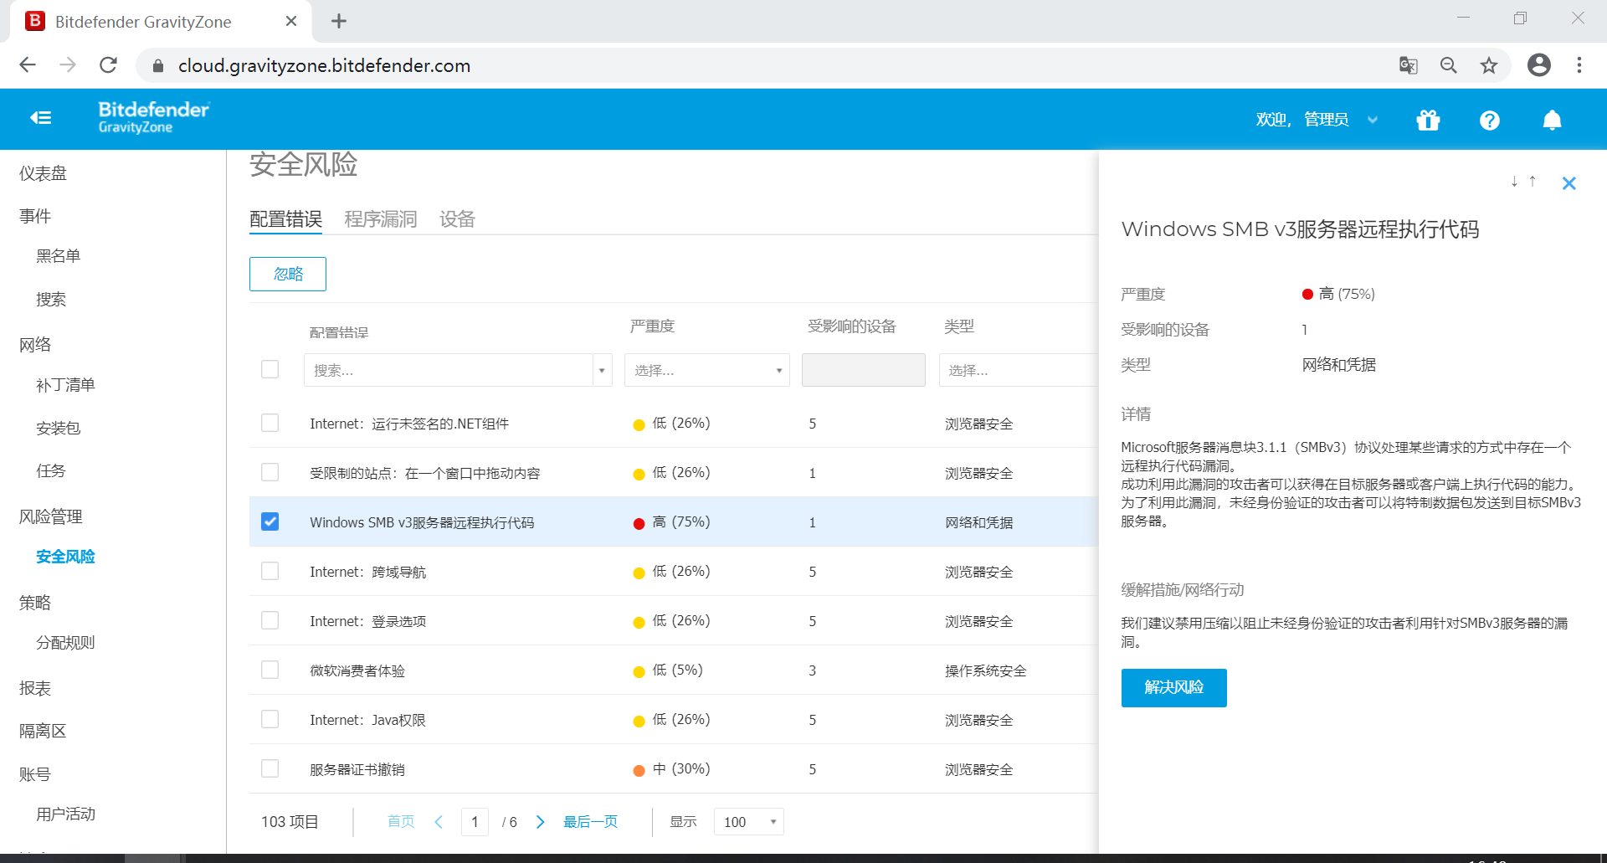Image resolution: width=1607 pixels, height=863 pixels.
Task: Check the '微软消费者体验' row checkbox
Action: tap(270, 670)
